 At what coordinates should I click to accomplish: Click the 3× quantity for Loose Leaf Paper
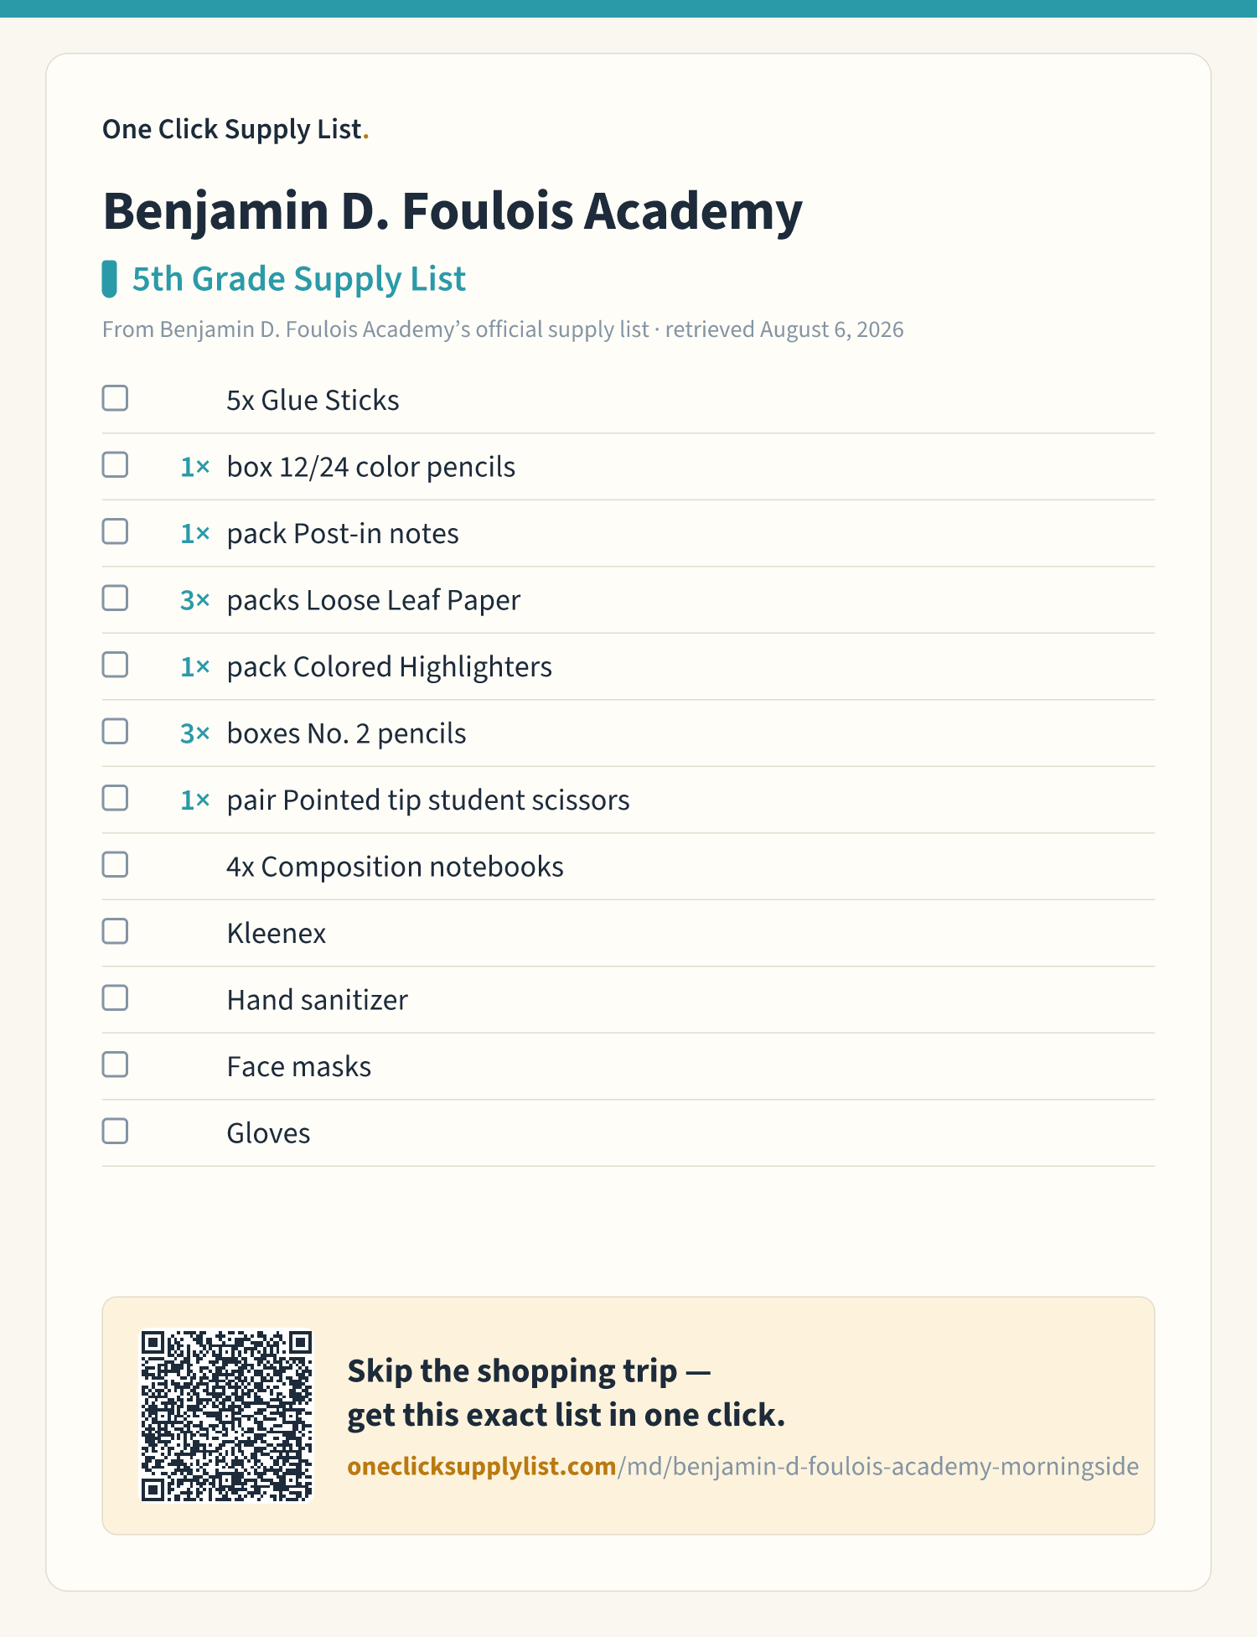coord(195,600)
